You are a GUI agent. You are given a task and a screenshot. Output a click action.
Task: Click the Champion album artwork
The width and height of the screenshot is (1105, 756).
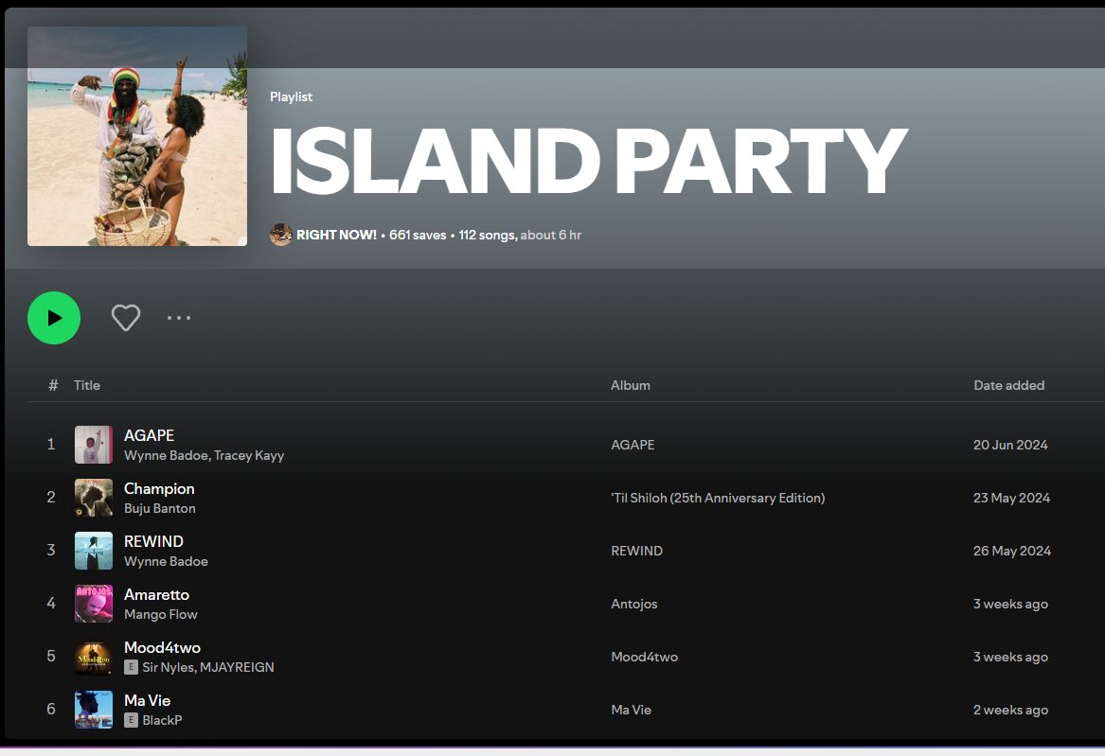tap(93, 498)
